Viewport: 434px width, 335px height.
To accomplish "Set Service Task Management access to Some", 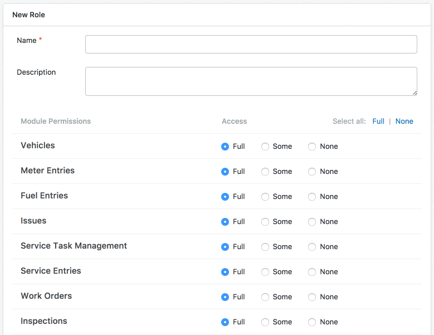I will pos(265,247).
